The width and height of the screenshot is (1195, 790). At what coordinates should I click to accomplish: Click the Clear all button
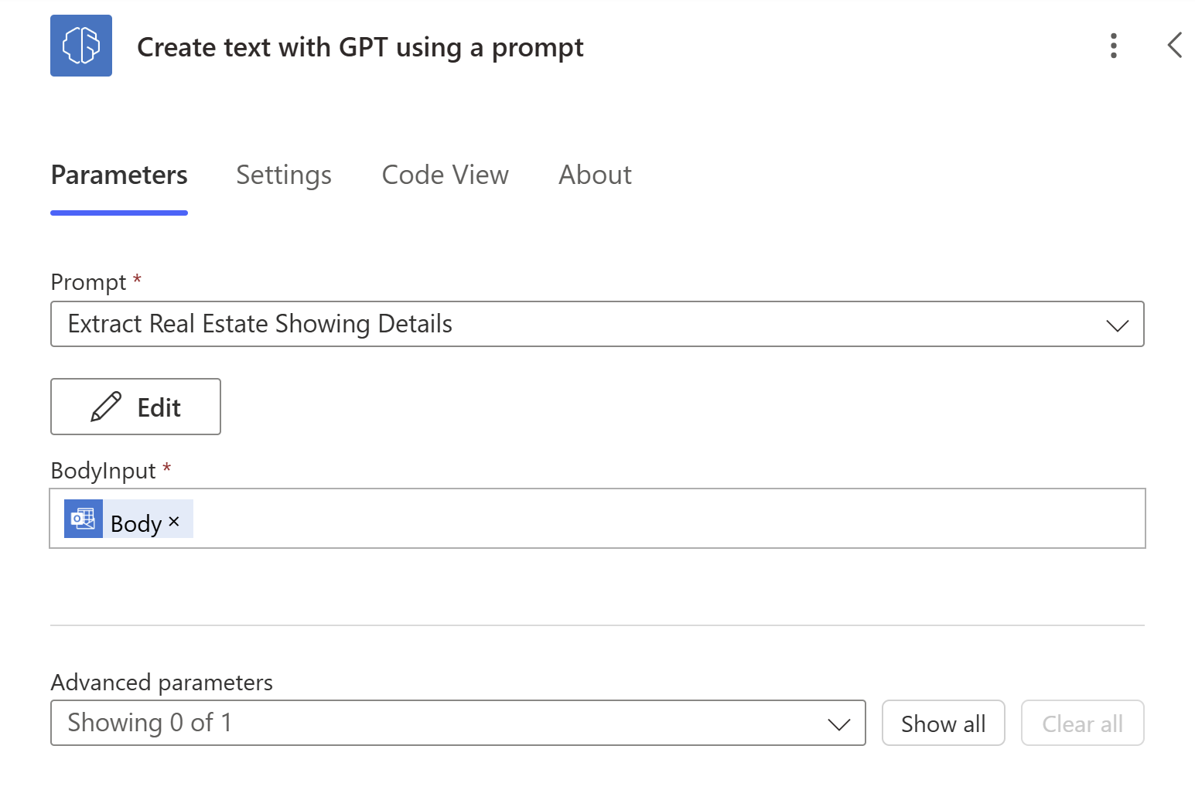click(x=1081, y=724)
